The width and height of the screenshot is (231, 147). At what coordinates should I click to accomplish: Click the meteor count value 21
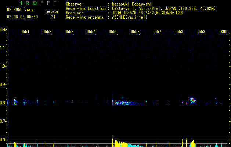pyautogui.click(x=53, y=17)
